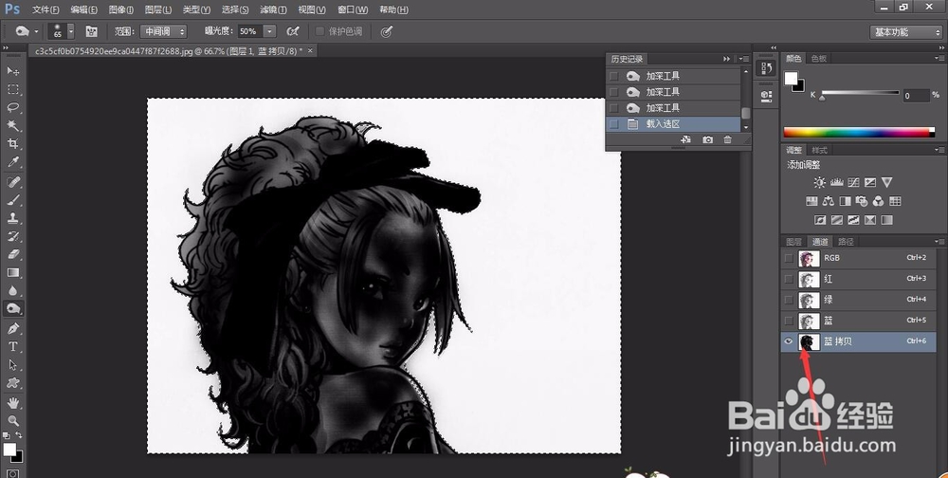Enable airbrush mode in options bar

(293, 31)
